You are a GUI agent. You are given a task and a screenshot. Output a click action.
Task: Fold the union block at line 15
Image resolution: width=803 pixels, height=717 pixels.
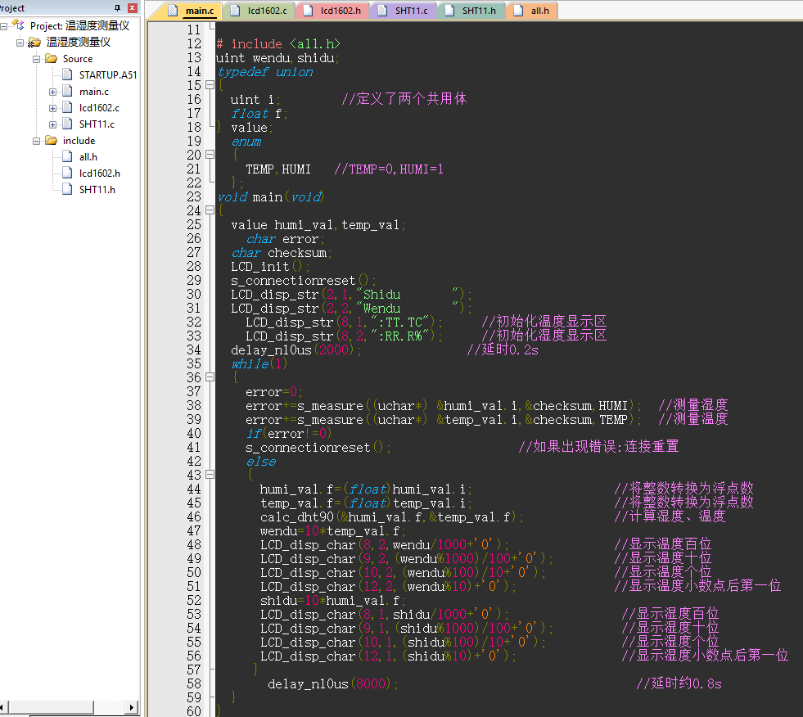[x=210, y=86]
